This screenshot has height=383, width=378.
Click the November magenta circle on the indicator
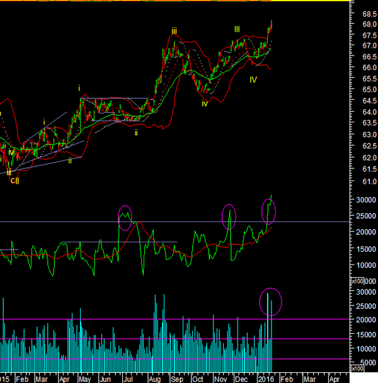coord(229,216)
